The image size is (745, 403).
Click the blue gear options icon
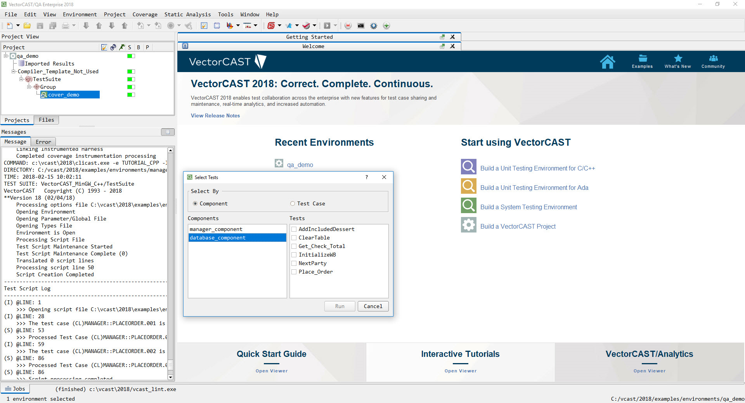(x=374, y=26)
